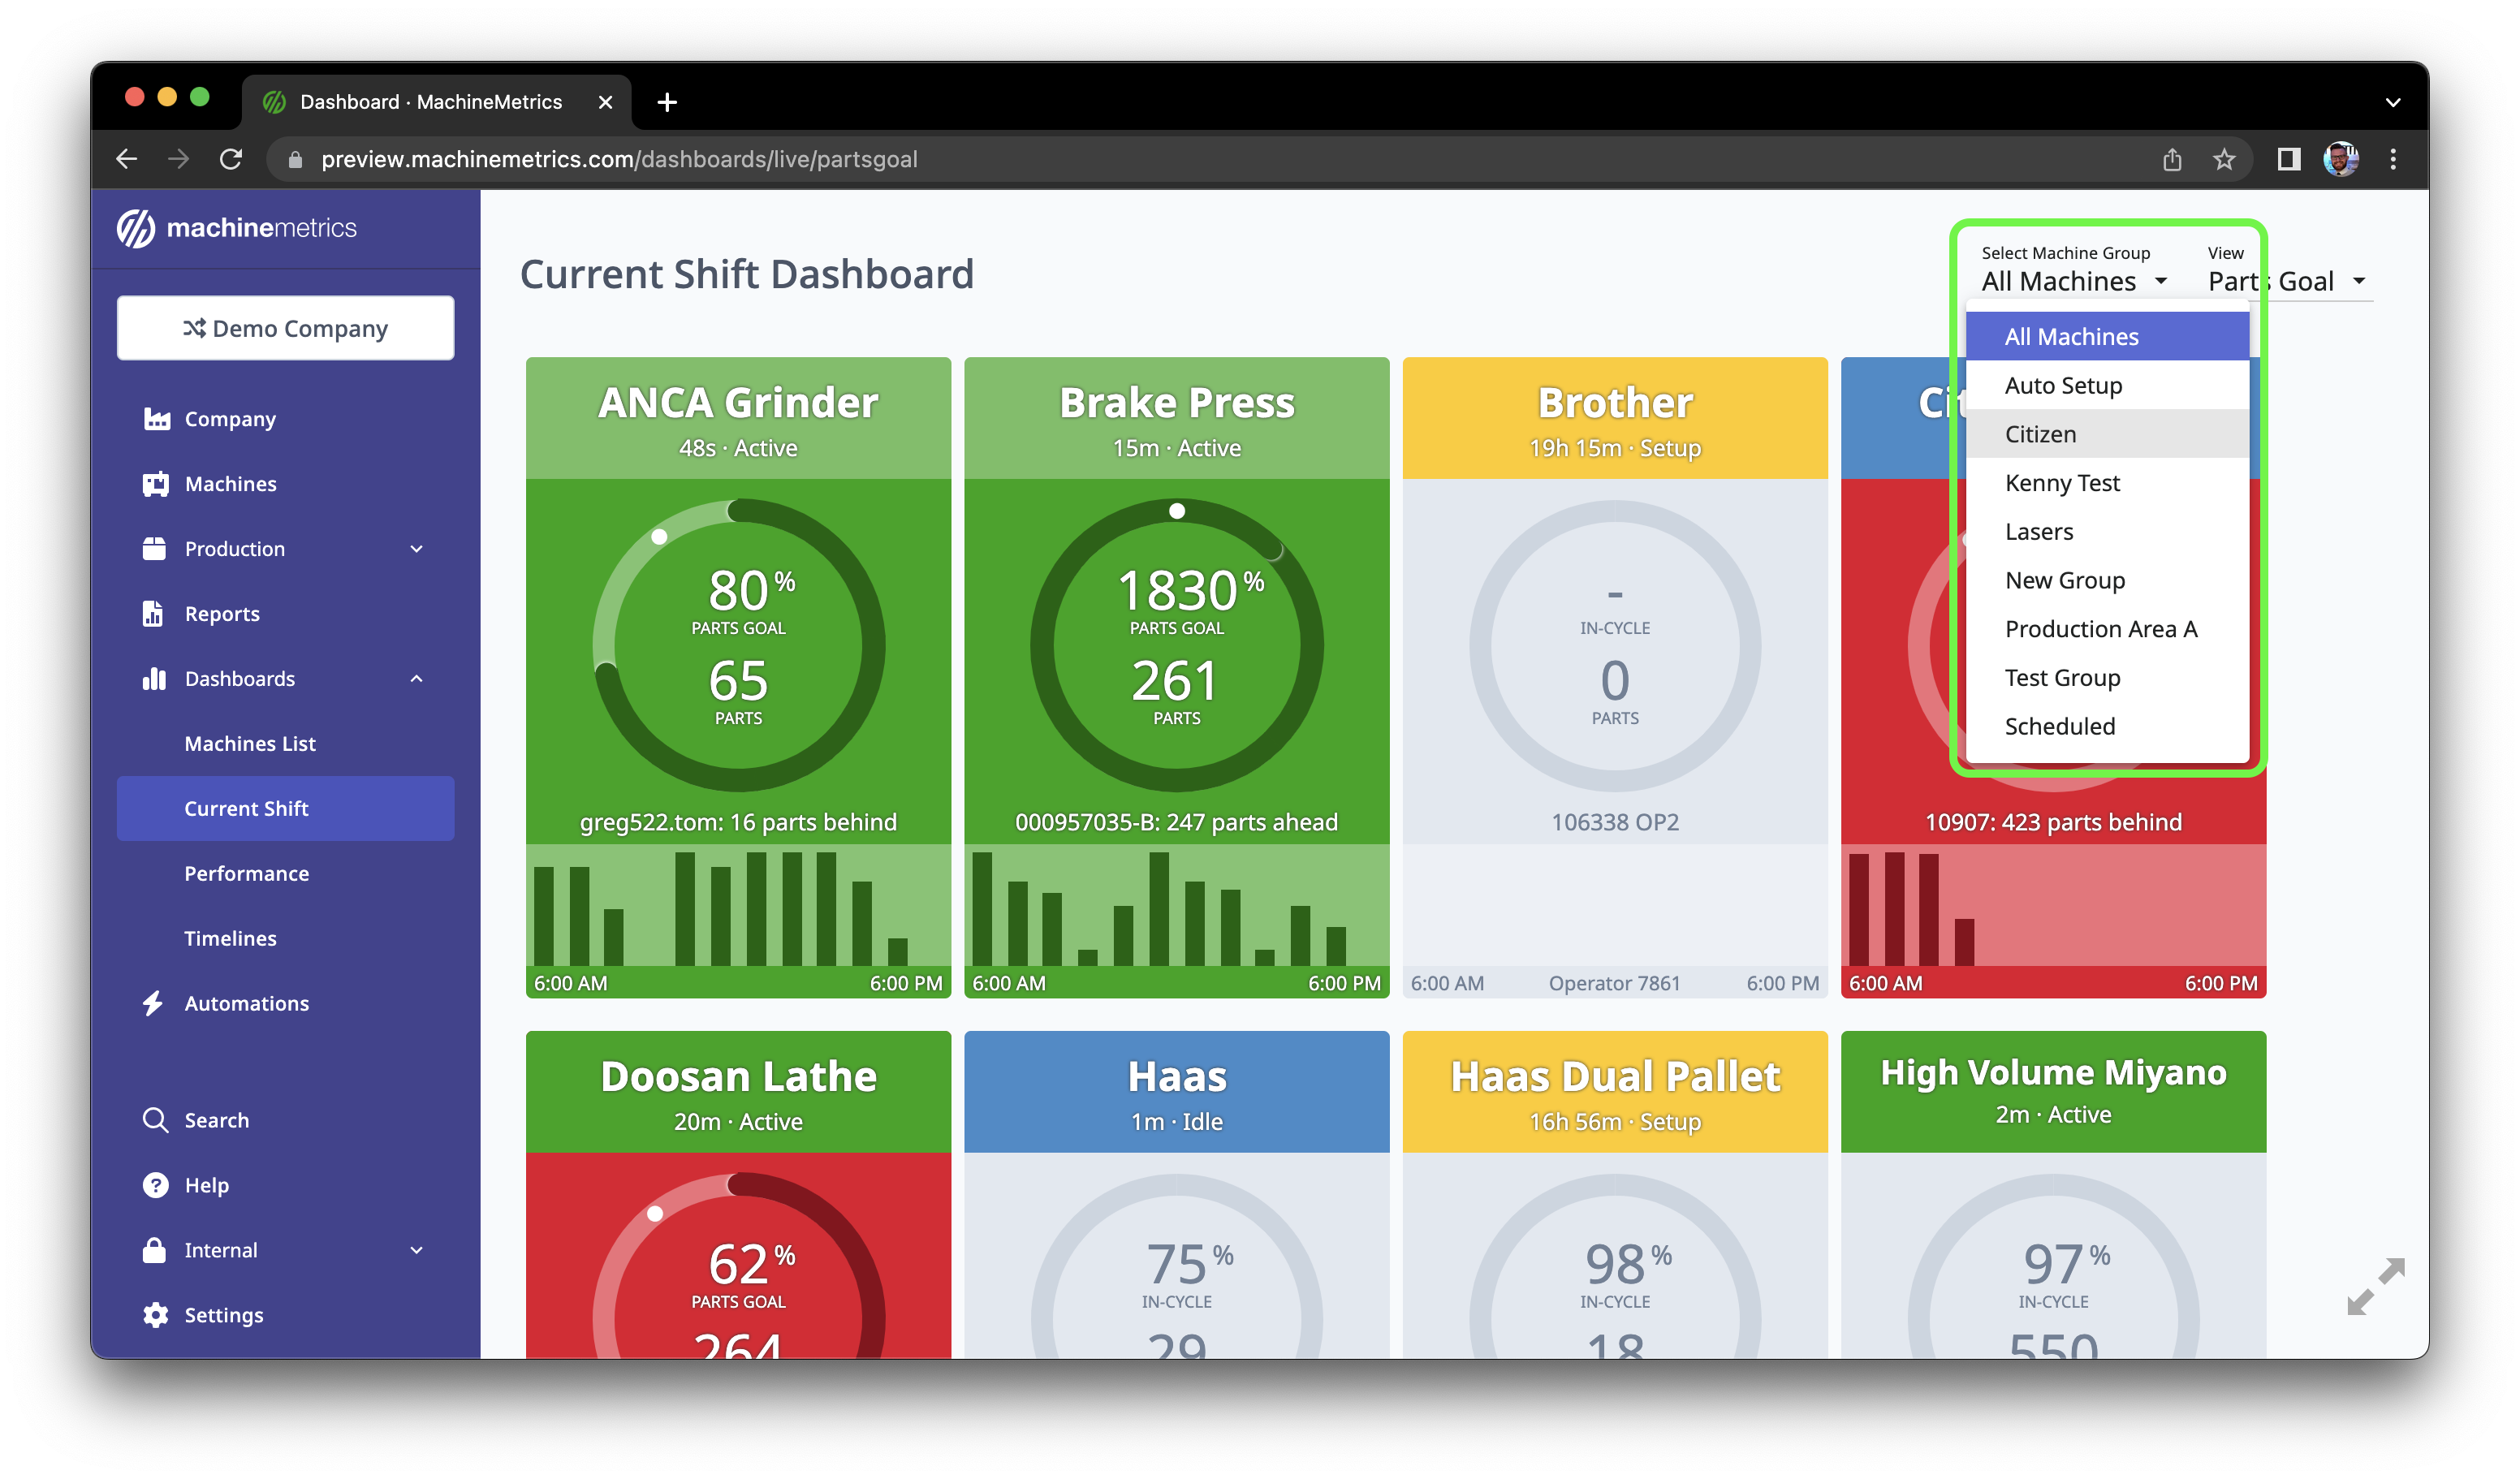2520x1479 pixels.
Task: Open Search via the magnifier icon
Action: (x=155, y=1119)
